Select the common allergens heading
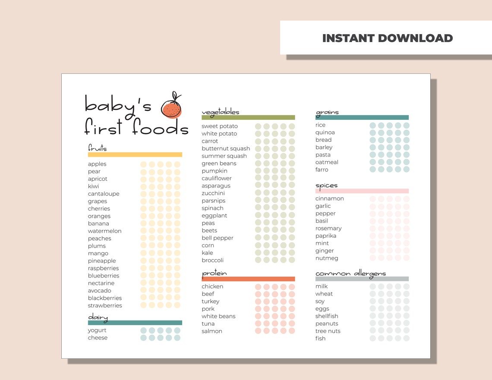Screen dimensions: 492x380 pyautogui.click(x=350, y=274)
